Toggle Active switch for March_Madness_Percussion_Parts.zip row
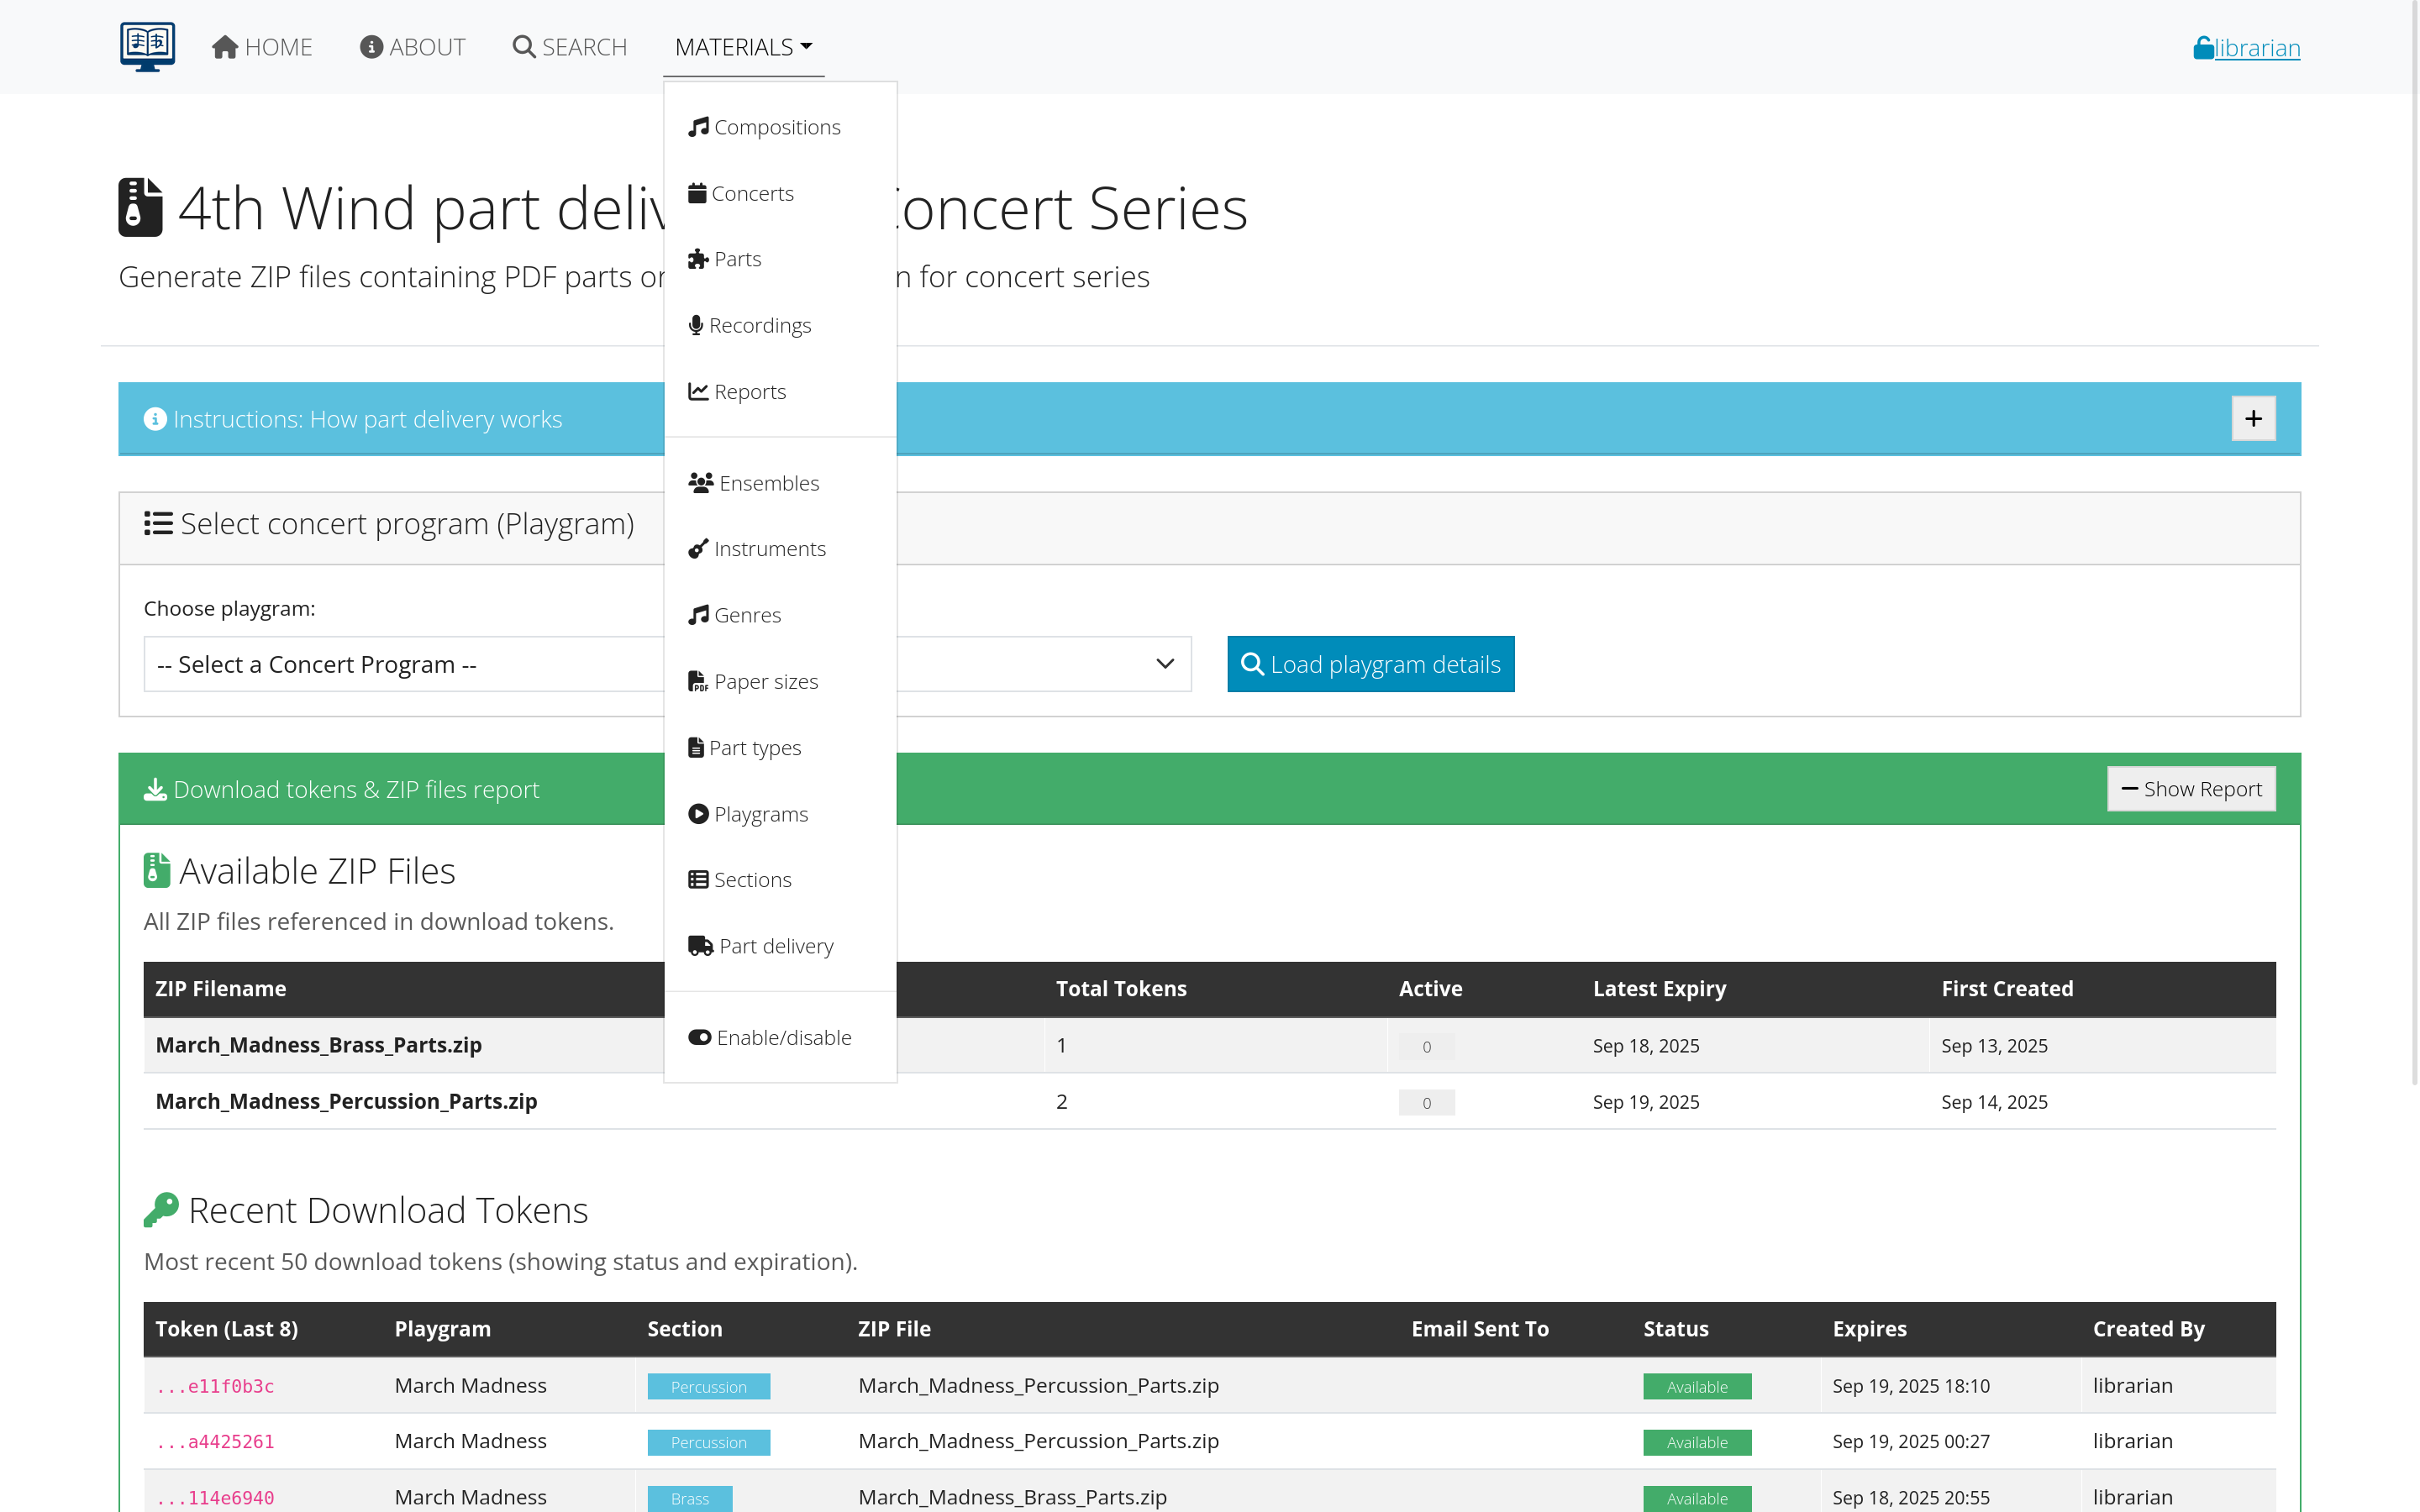2420x1512 pixels. pyautogui.click(x=1426, y=1102)
